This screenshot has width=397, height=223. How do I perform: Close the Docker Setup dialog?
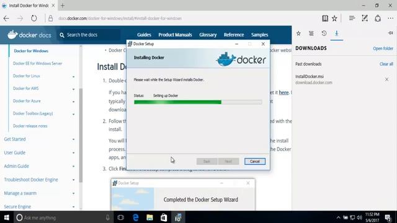tap(263, 44)
